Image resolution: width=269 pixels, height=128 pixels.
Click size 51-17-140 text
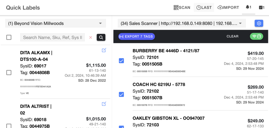point(255,92)
